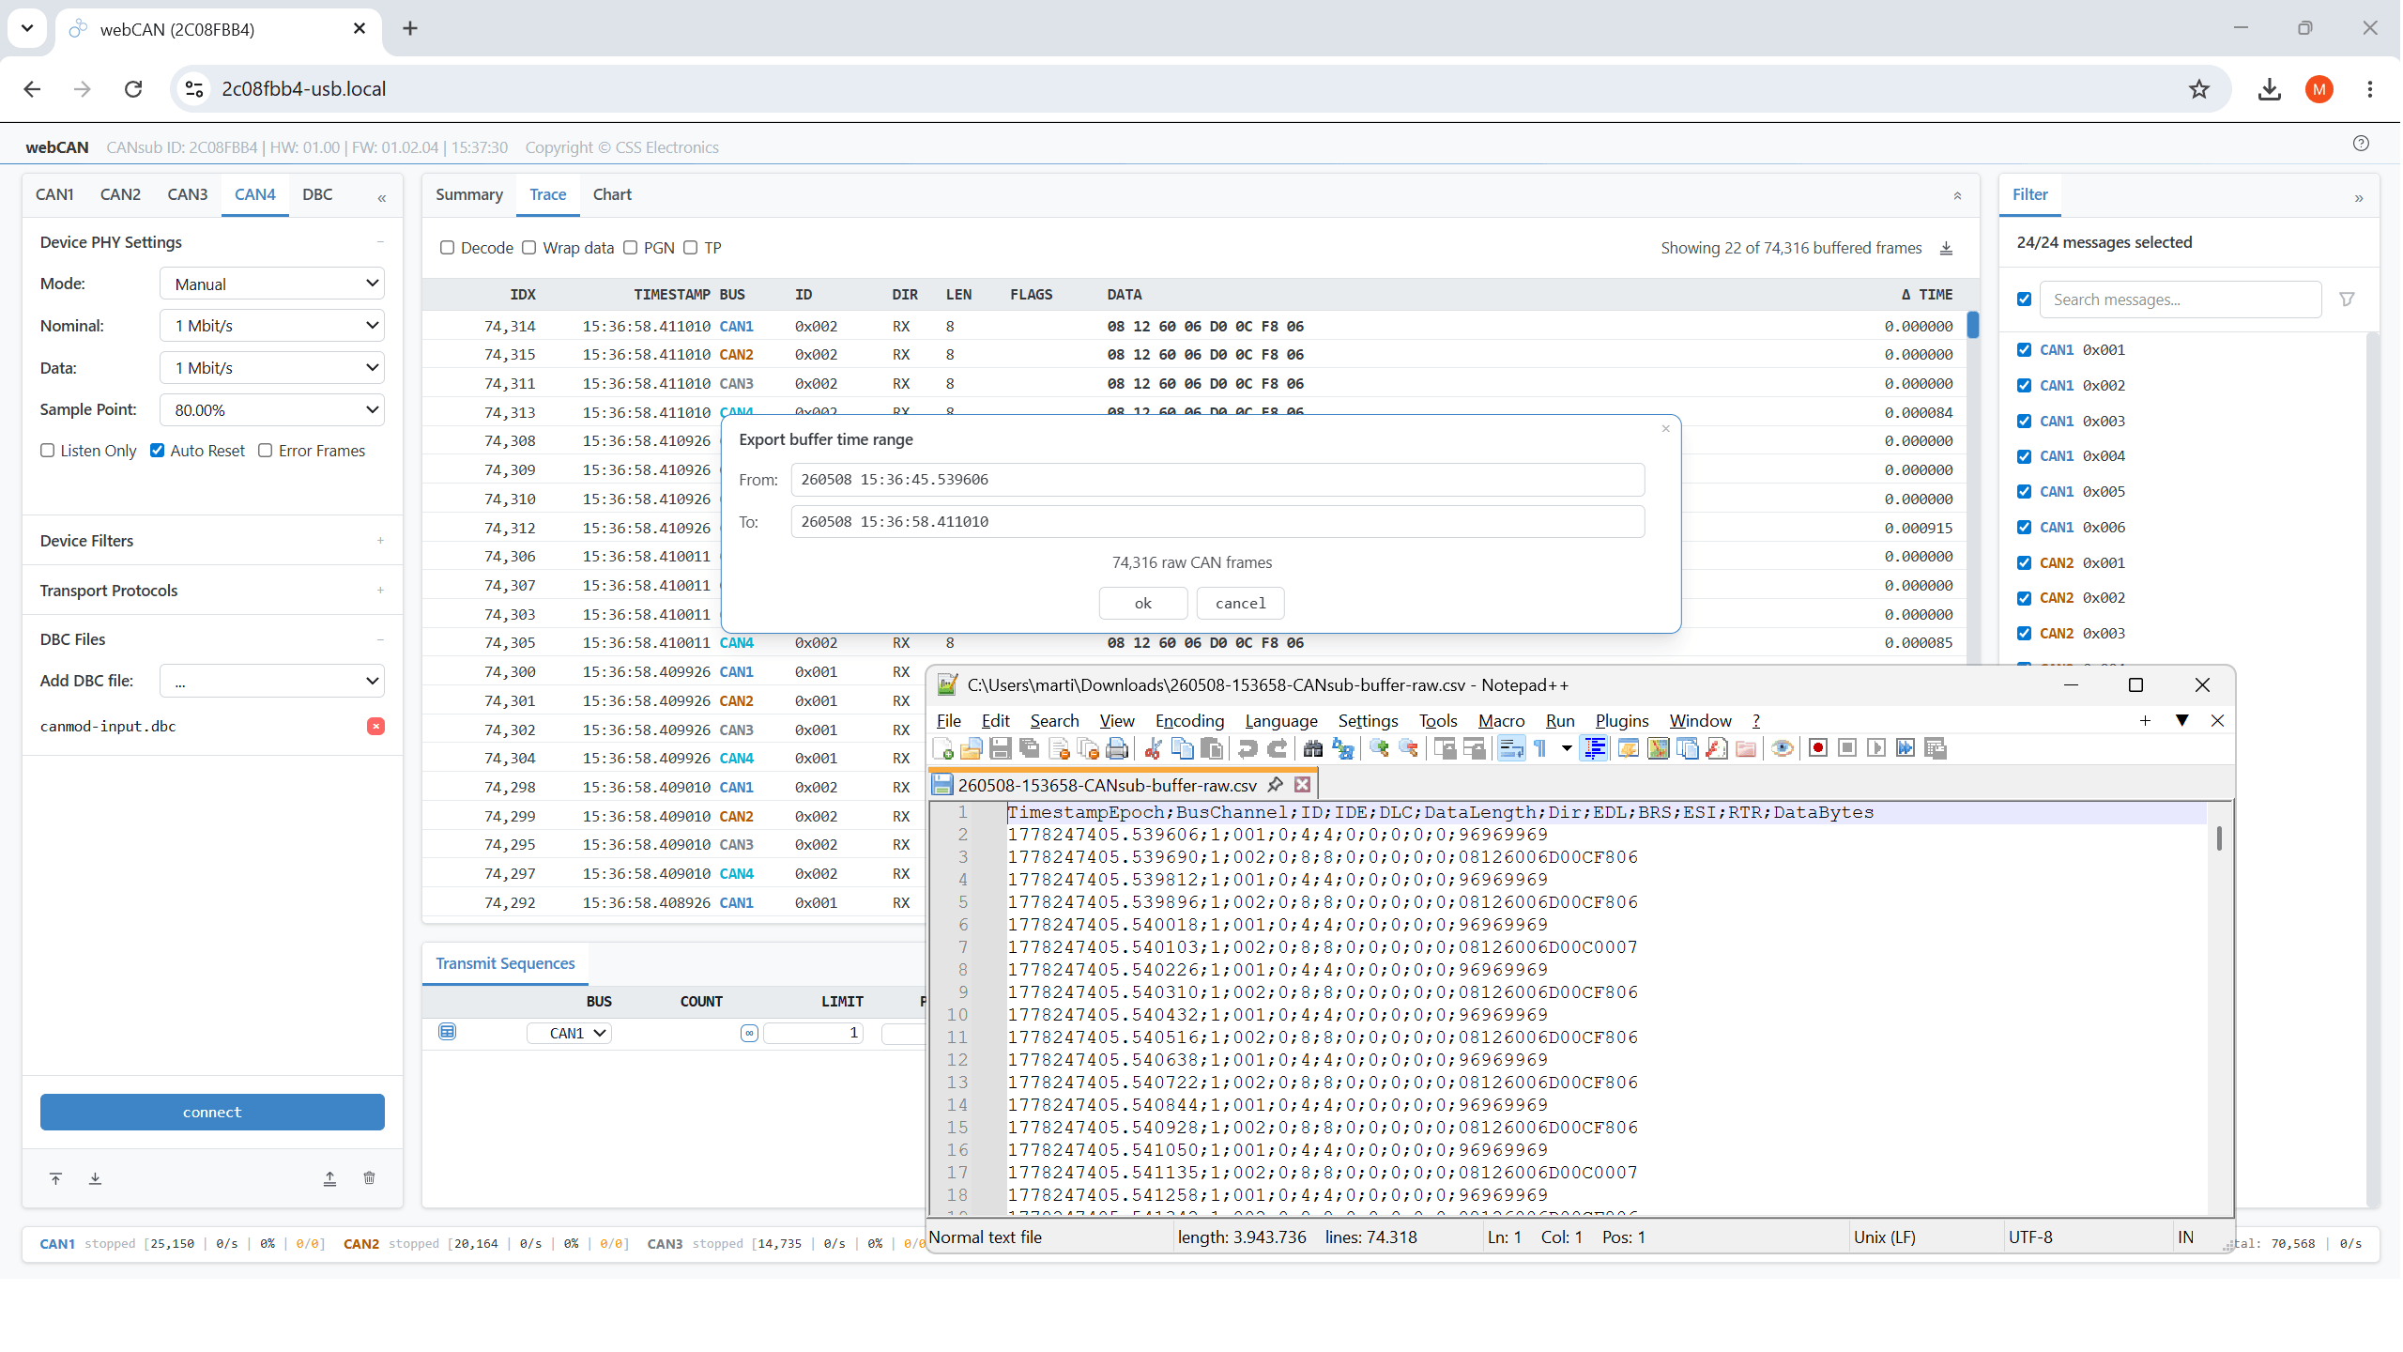Click Notepad++ Start Recording macro icon
This screenshot has height=1352, width=2403.
tap(1818, 748)
